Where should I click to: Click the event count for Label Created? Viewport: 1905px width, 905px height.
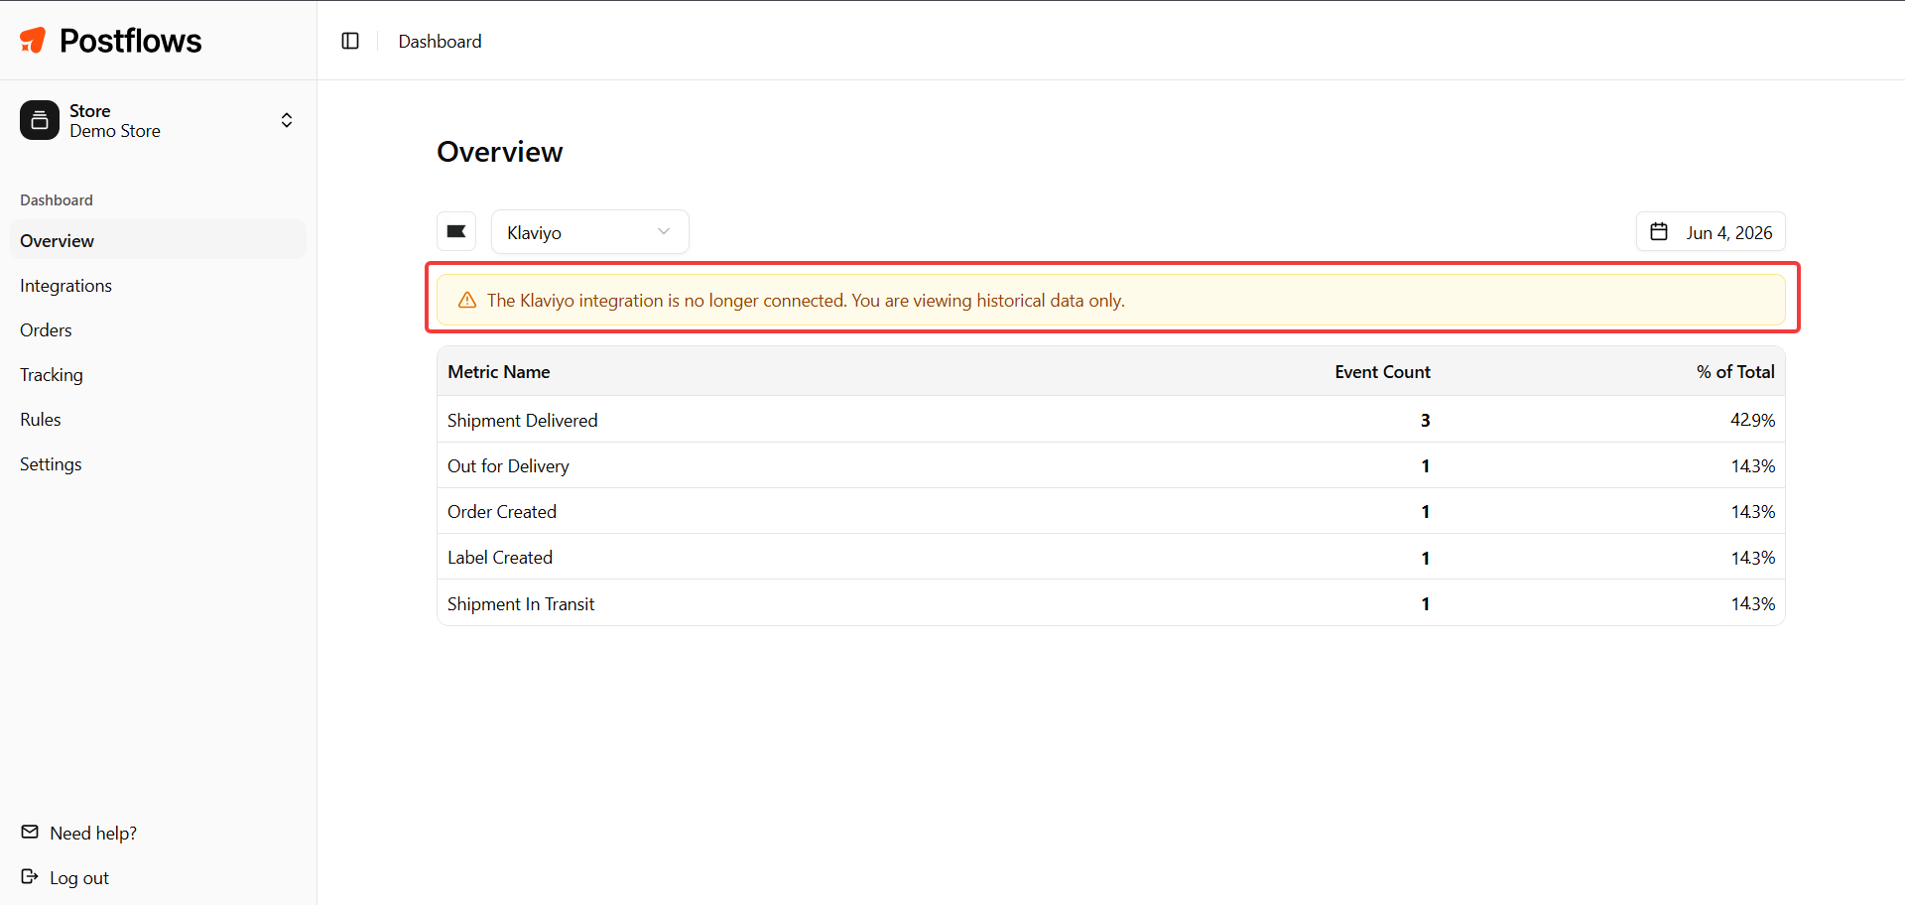[x=1426, y=558]
